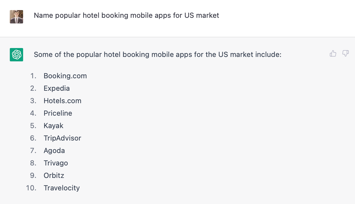Image resolution: width=355 pixels, height=204 pixels.
Task: Click the list number 10 marker
Action: tap(31, 188)
